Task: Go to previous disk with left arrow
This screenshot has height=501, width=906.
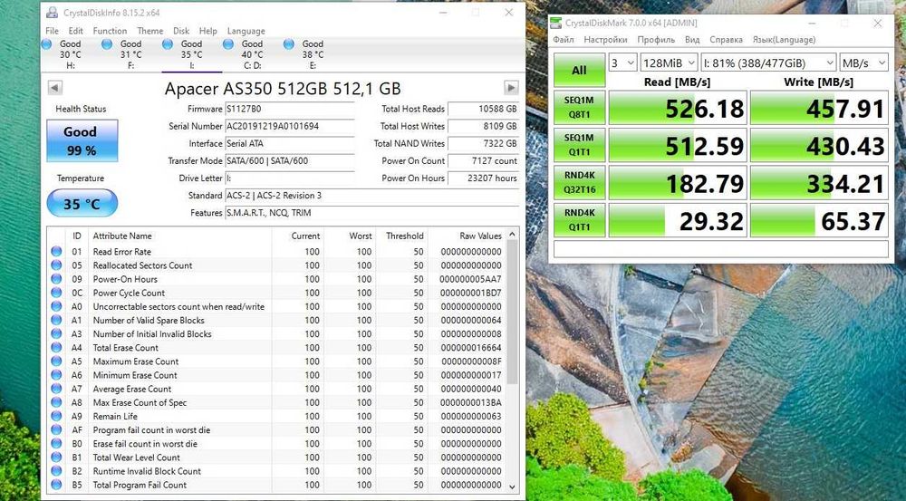Action: click(x=54, y=88)
